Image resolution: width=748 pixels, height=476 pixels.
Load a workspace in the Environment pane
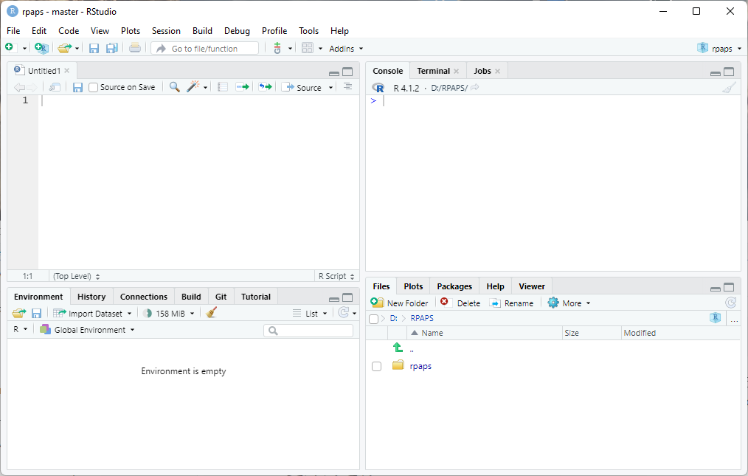[x=19, y=313]
